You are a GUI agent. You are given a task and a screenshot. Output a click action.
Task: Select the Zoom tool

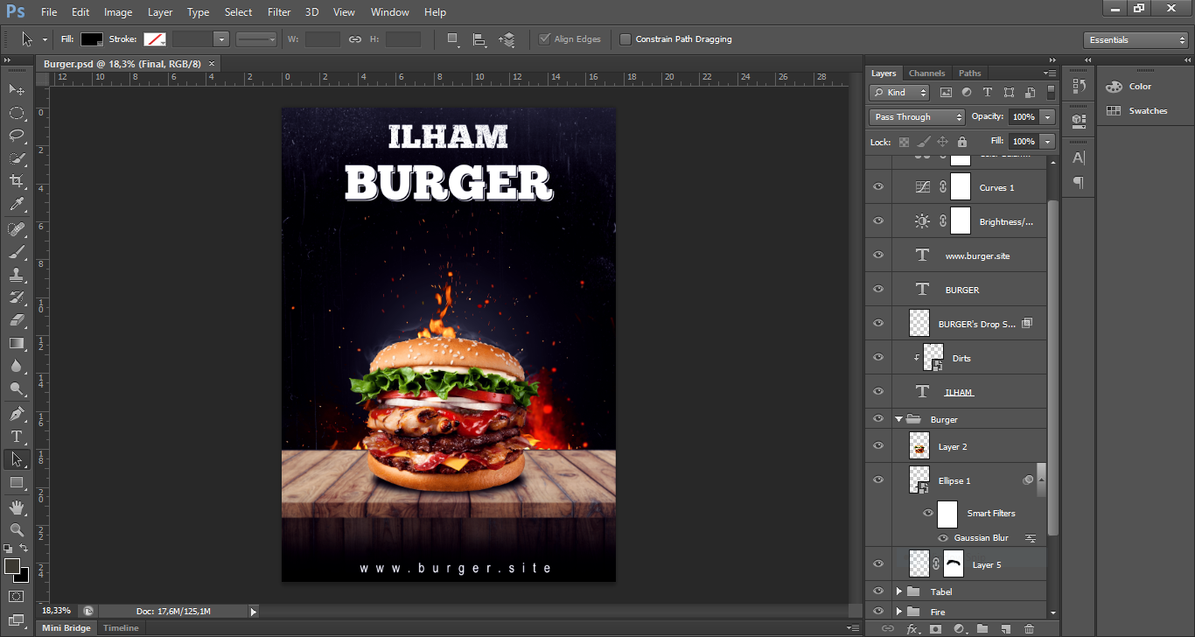point(17,530)
